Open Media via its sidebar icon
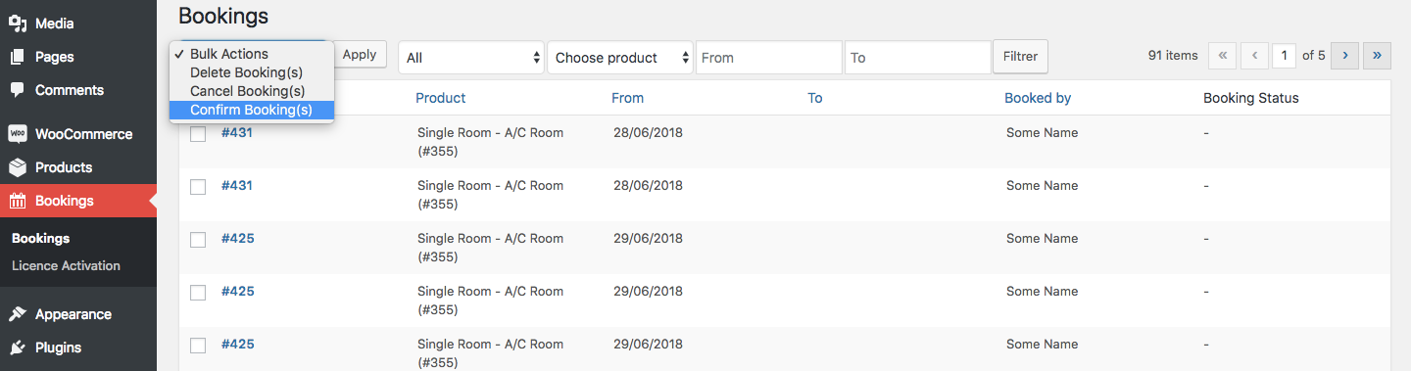The image size is (1411, 371). tap(18, 23)
